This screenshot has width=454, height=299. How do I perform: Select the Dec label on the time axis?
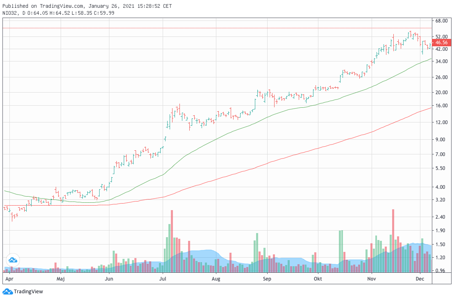point(420,279)
